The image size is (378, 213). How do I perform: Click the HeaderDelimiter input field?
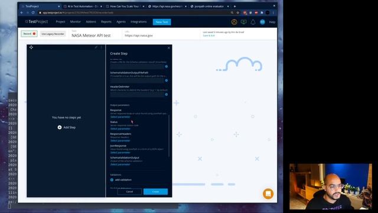136,95
